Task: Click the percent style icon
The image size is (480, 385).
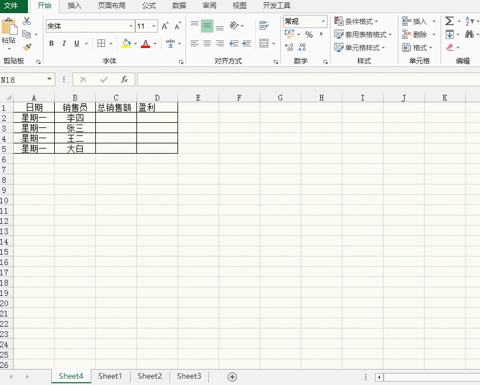Action: pos(309,35)
